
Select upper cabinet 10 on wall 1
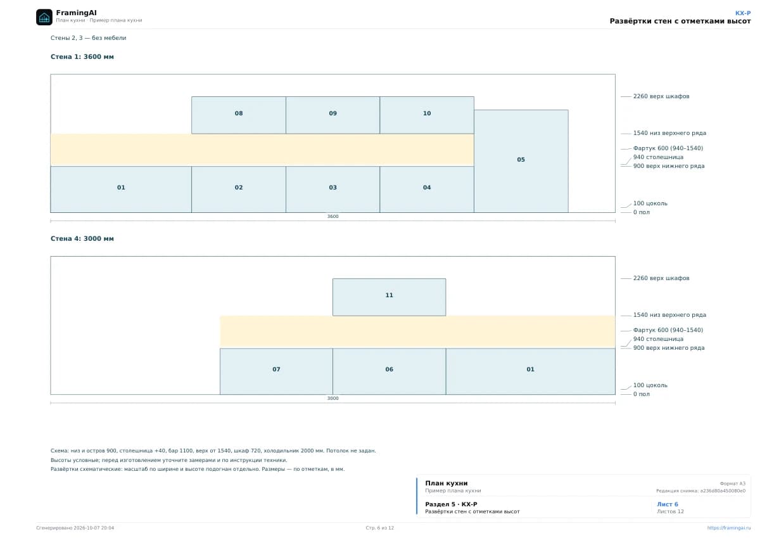(427, 115)
